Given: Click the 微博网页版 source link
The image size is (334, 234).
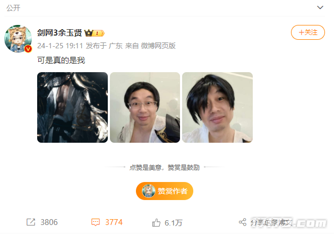Looking at the screenshot, I should 158,46.
